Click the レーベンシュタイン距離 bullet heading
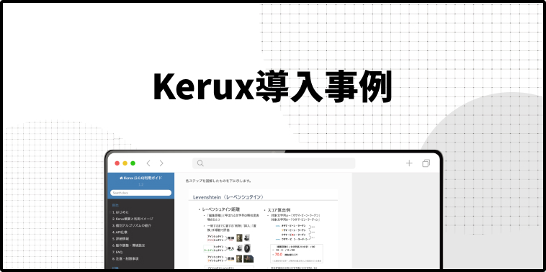The height and width of the screenshot is (272, 546). click(x=220, y=209)
